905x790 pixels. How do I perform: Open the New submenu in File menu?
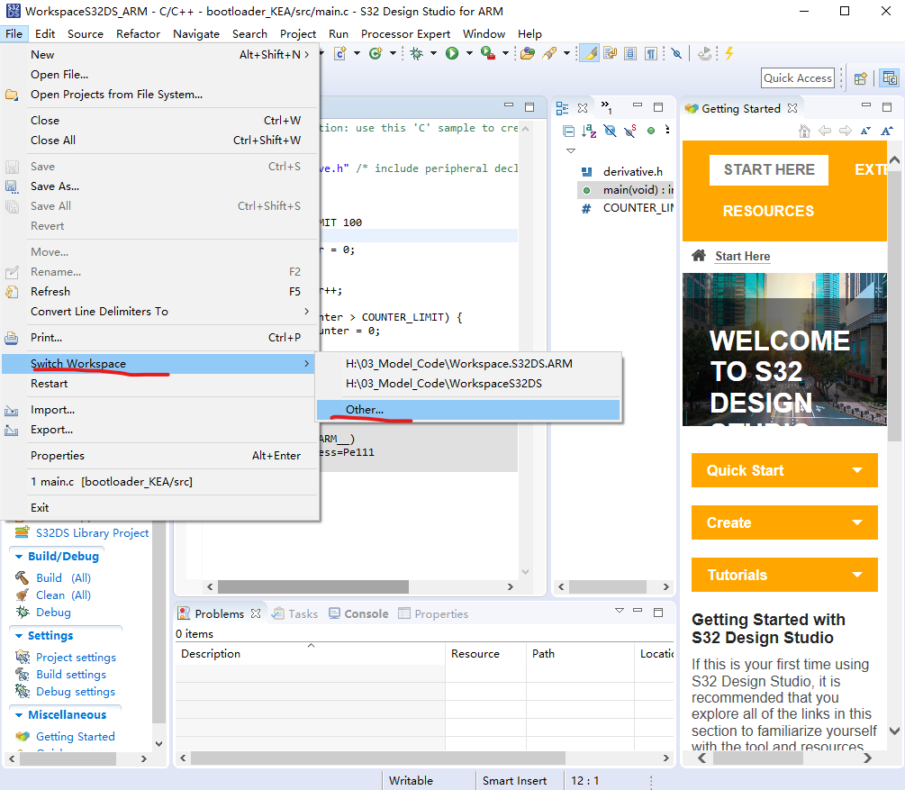click(160, 54)
